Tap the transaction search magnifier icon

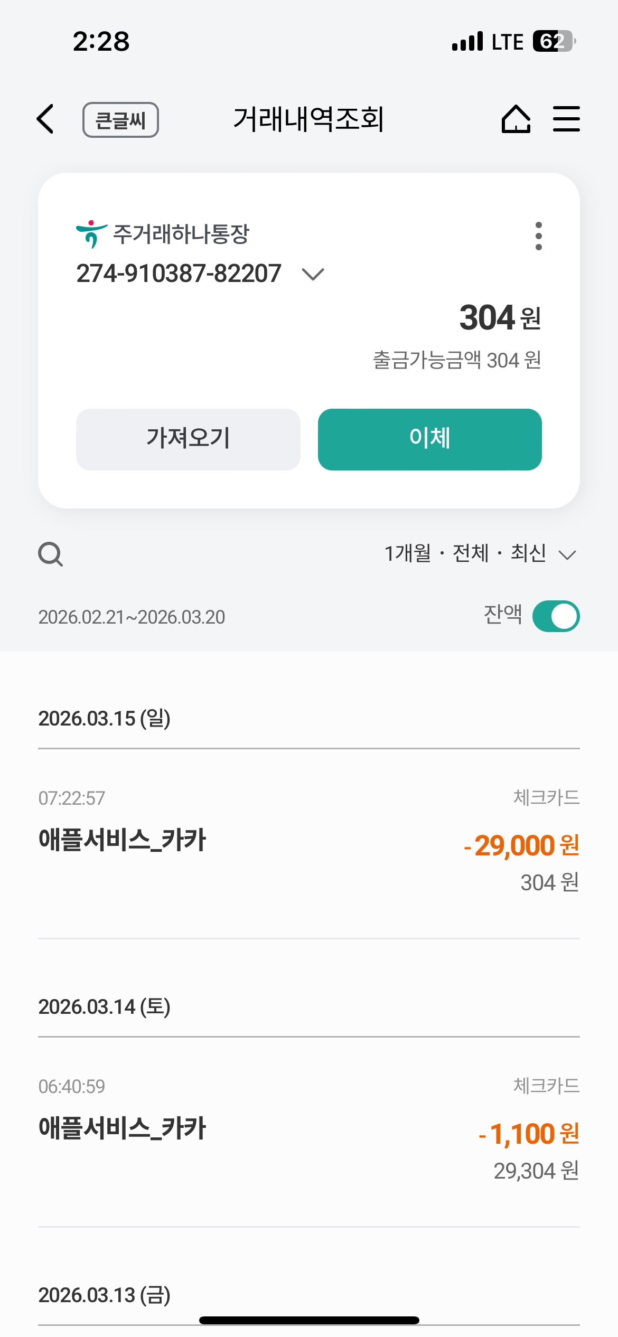(x=51, y=554)
